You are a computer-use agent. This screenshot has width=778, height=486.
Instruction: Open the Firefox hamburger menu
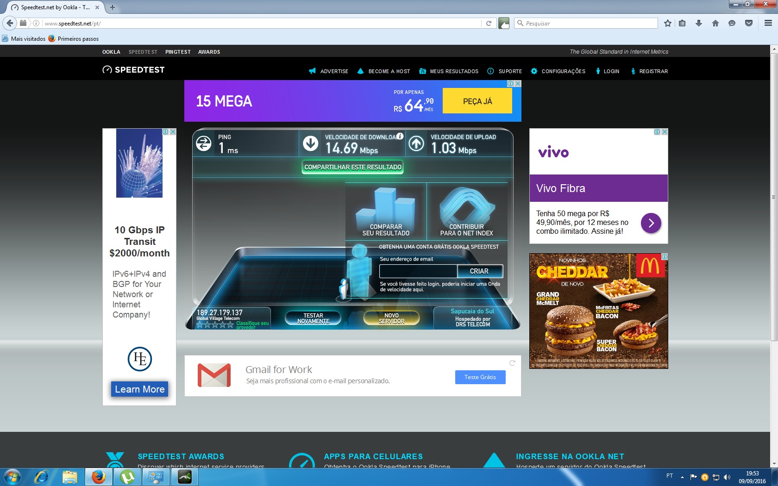(x=768, y=23)
